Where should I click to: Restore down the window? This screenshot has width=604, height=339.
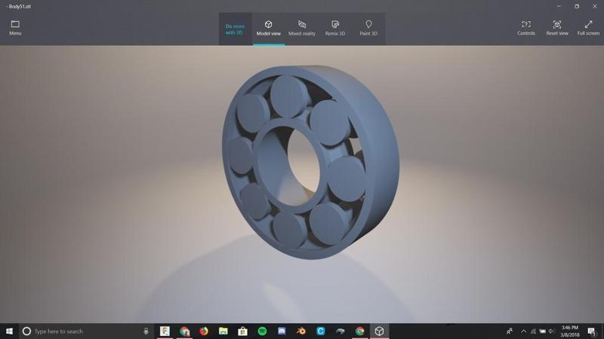tap(577, 6)
